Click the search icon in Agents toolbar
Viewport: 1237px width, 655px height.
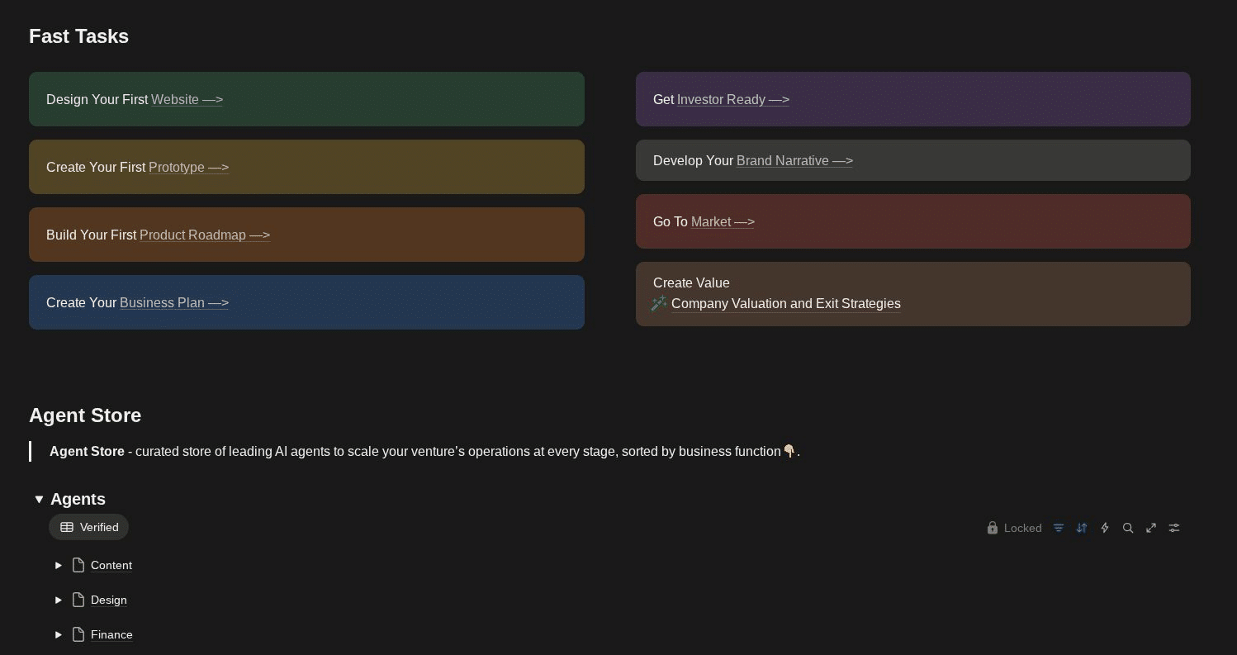(1128, 528)
